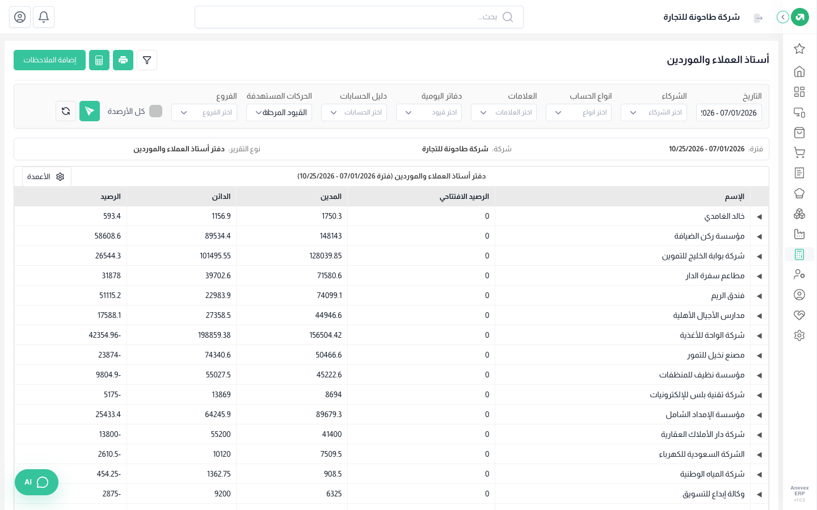Sort by the الدائن column header
This screenshot has width=817, height=510.
pyautogui.click(x=182, y=197)
